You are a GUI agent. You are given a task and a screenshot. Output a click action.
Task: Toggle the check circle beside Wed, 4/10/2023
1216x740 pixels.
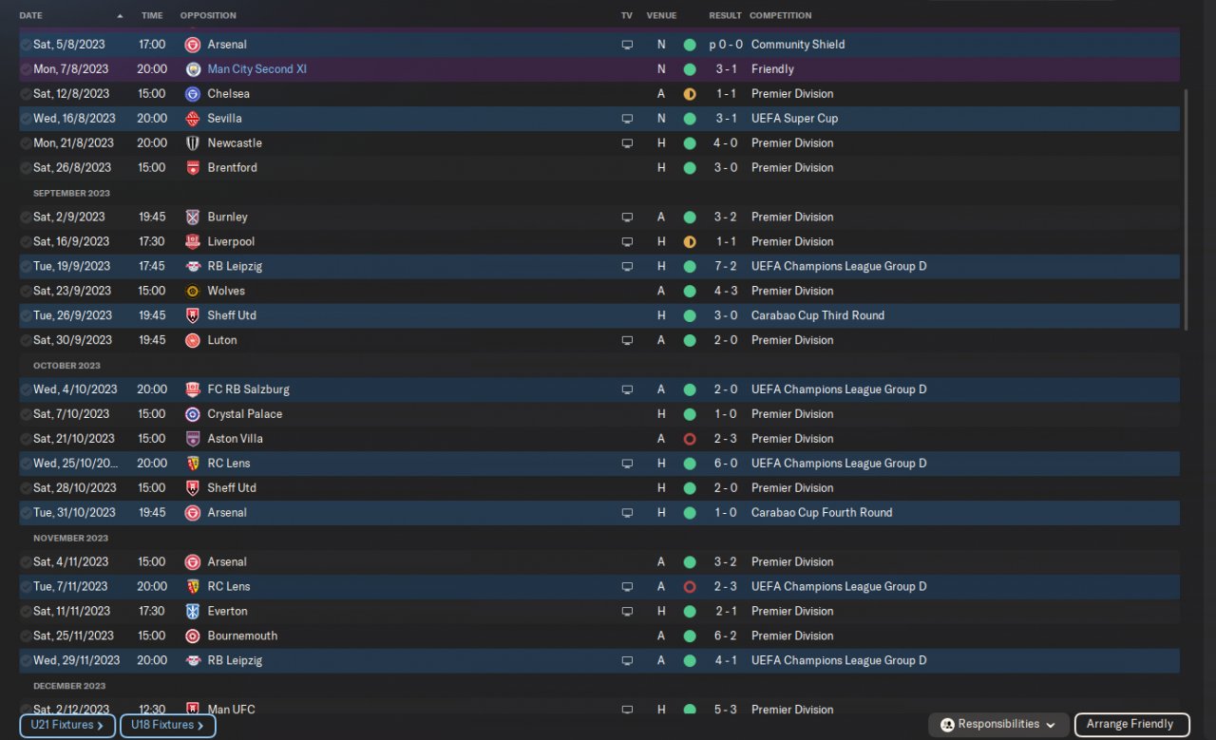pos(26,389)
